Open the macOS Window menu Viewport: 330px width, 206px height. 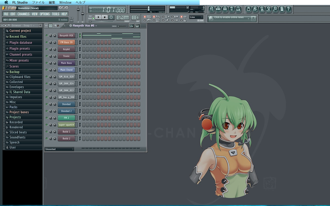tap(65, 2)
